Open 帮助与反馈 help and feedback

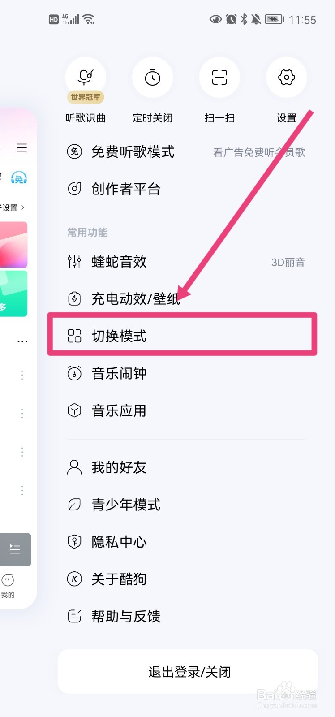click(x=126, y=617)
